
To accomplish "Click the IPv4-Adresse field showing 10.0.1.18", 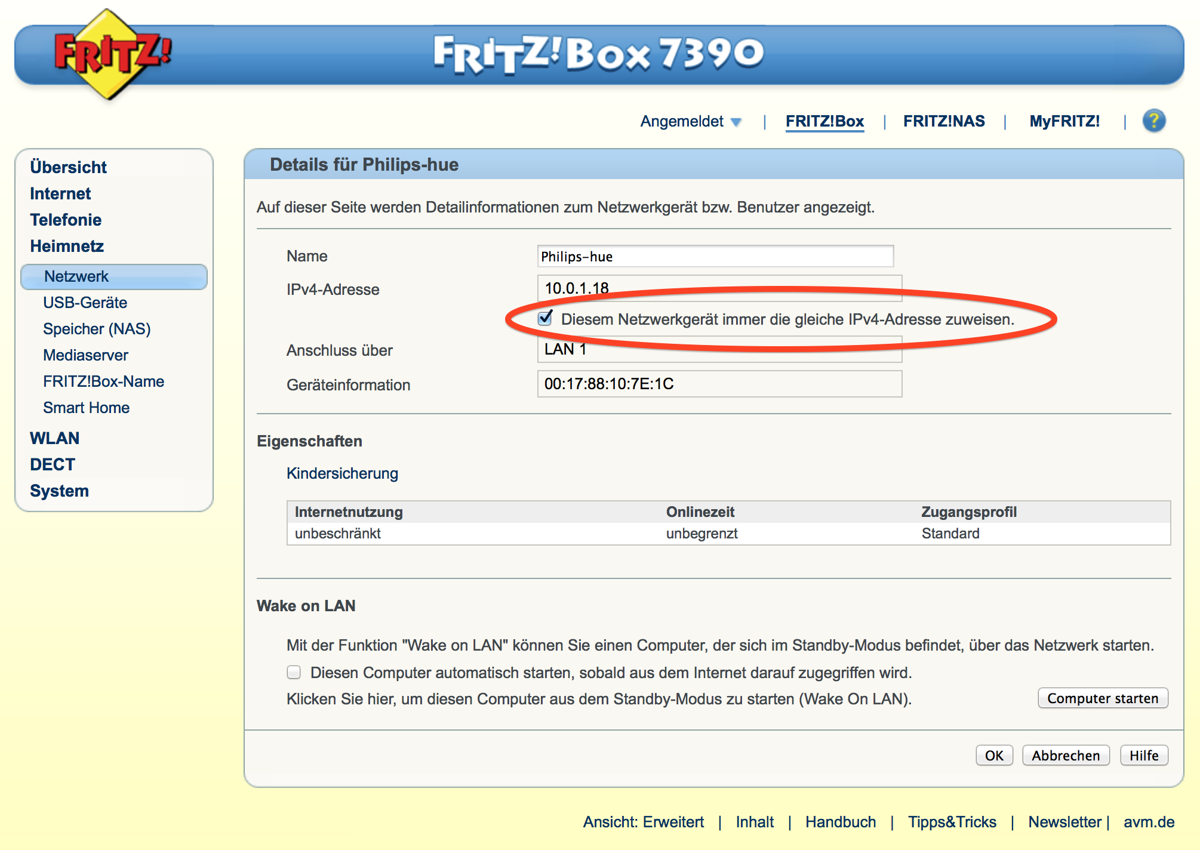I will coord(719,288).
